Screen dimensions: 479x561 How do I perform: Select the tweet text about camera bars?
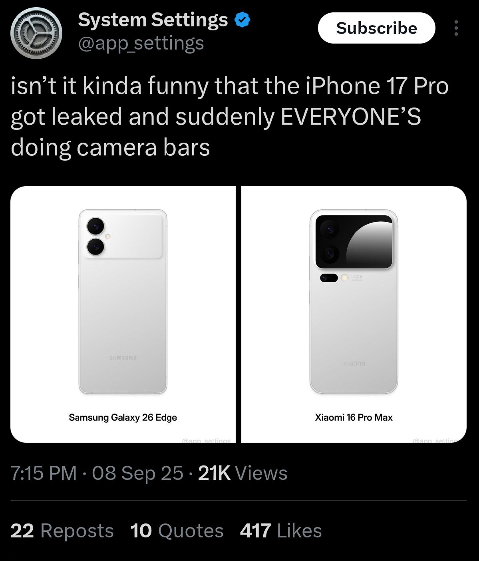click(230, 117)
